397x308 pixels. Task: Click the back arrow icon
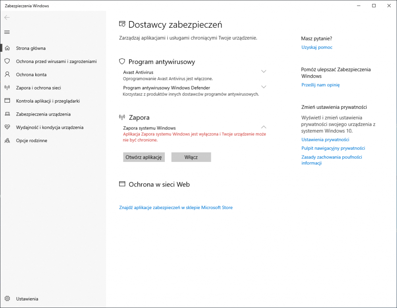[7, 17]
